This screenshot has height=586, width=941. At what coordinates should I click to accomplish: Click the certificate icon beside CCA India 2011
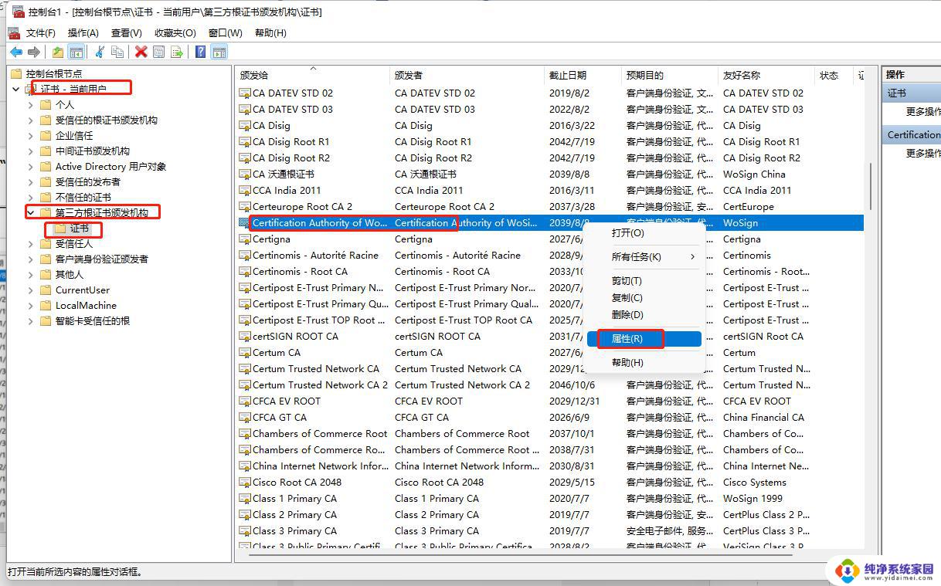(245, 190)
